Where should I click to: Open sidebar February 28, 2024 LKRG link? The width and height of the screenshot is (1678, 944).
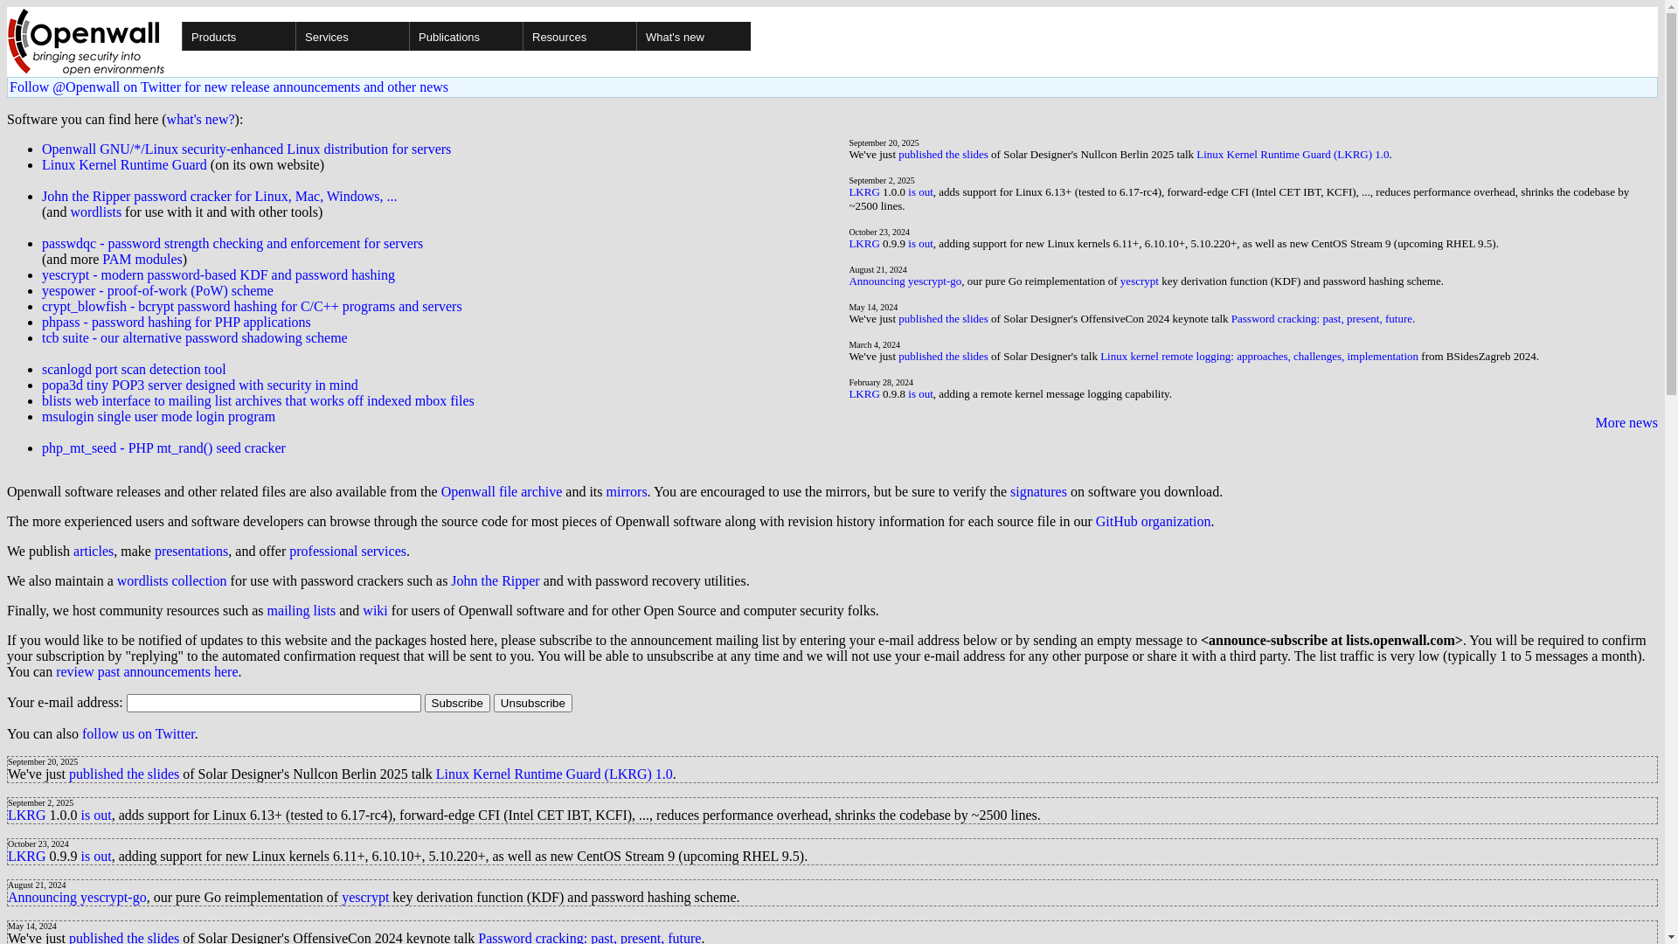[x=864, y=394]
